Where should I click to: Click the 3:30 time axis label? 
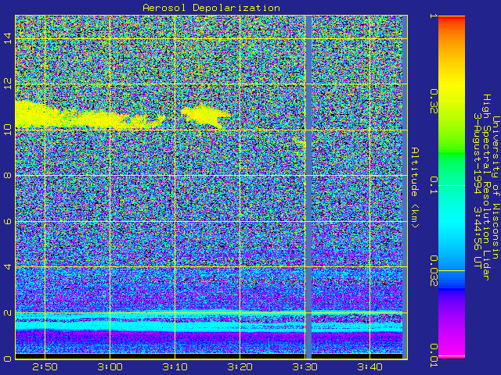point(305,367)
